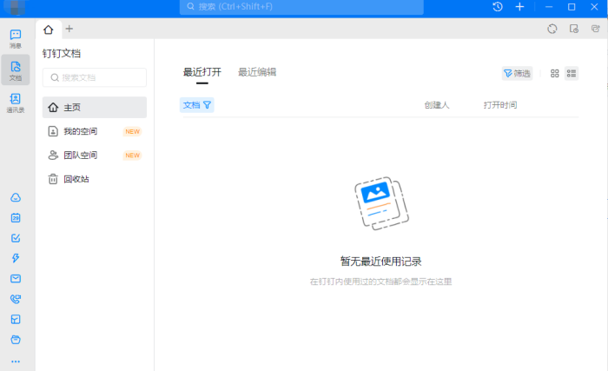Image resolution: width=608 pixels, height=371 pixels.
Task: Add a new tab with plus button
Action: 69,29
